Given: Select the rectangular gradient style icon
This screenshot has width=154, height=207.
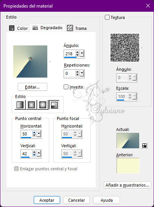Looking at the screenshot, I should pos(31,105).
